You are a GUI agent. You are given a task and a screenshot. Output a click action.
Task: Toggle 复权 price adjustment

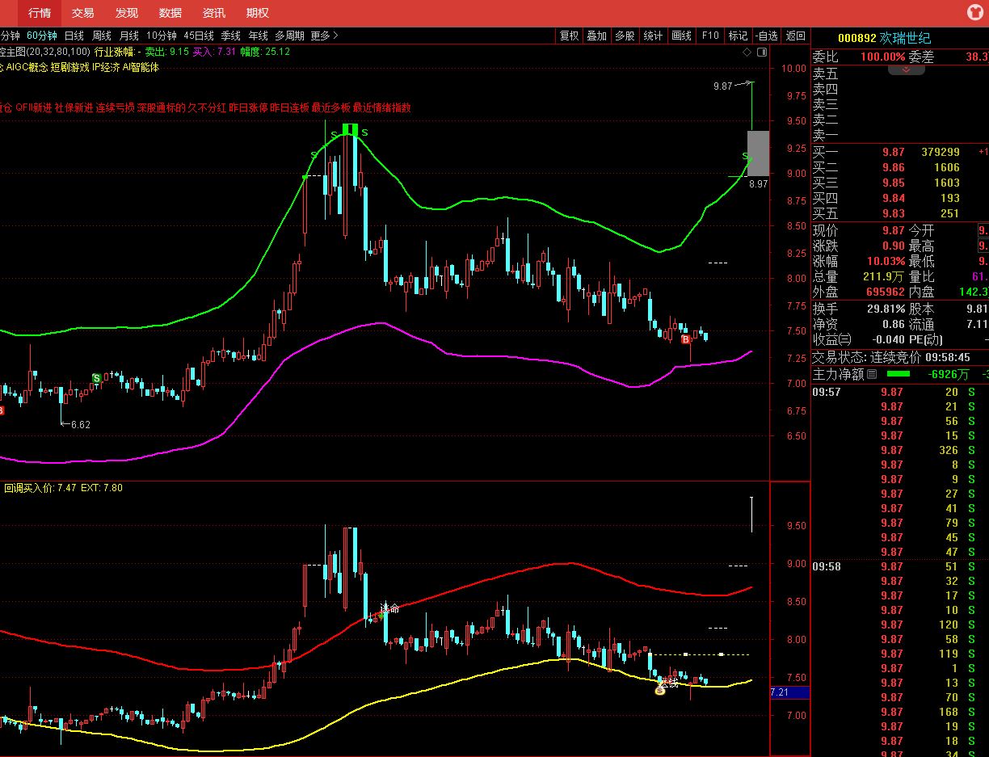click(570, 36)
